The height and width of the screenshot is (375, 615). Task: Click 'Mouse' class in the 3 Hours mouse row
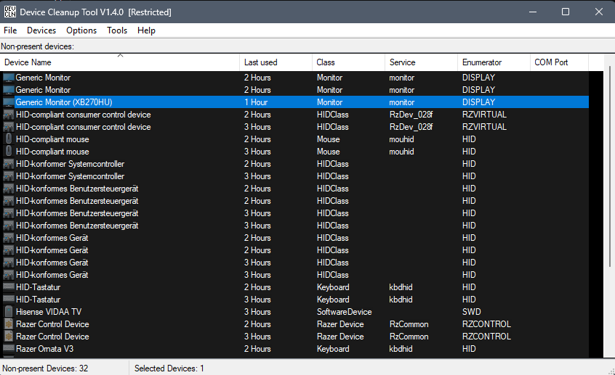click(329, 152)
